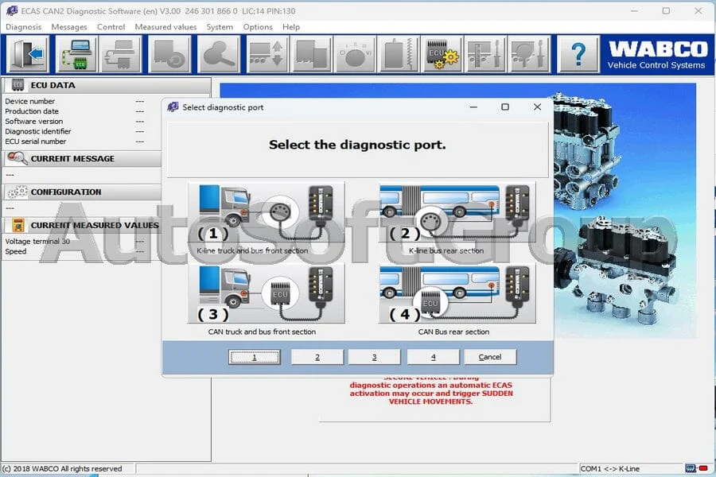This screenshot has height=477, width=716.
Task: Click the CURRENT MESSAGE magnifier icon
Action: coord(18,158)
